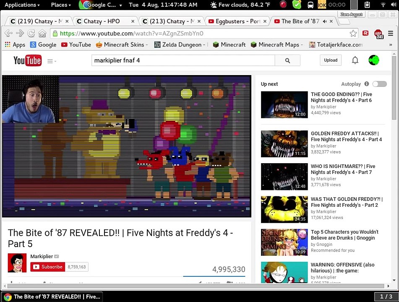Open the Totaljerkface.com bookmark

point(336,44)
